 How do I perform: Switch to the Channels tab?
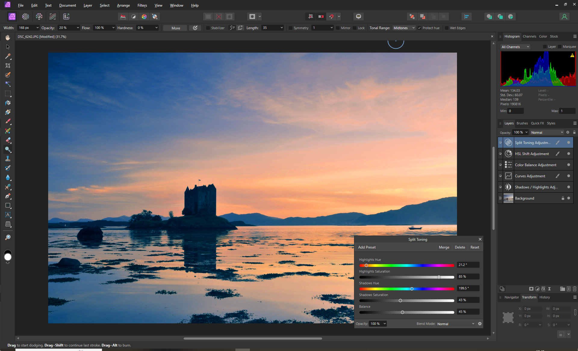[529, 36]
